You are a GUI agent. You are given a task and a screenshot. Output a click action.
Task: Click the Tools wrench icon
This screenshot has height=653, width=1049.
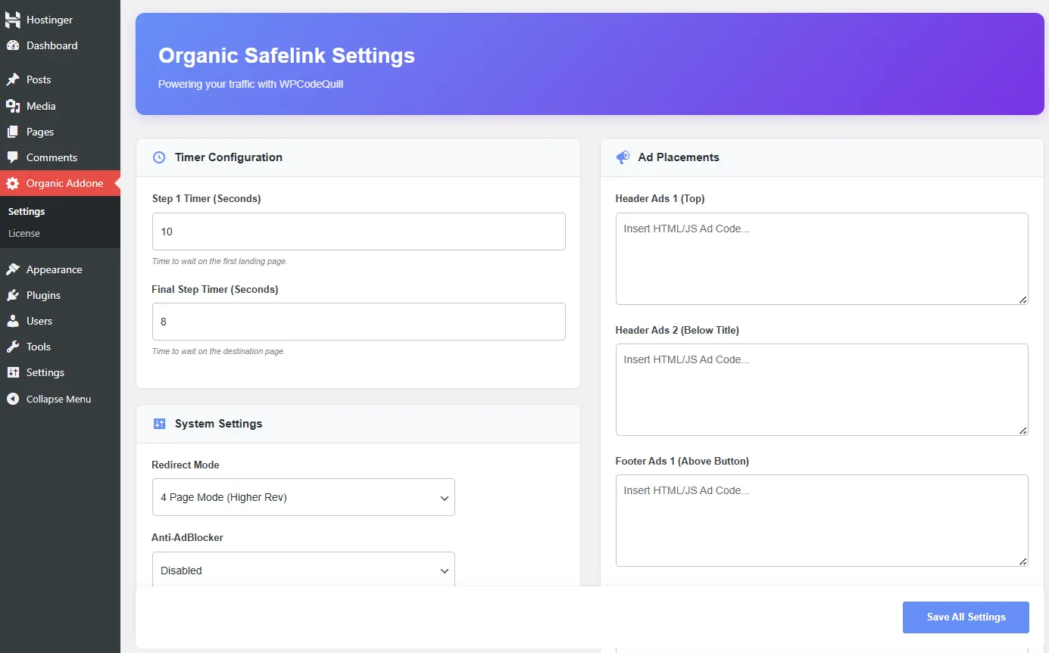point(13,347)
